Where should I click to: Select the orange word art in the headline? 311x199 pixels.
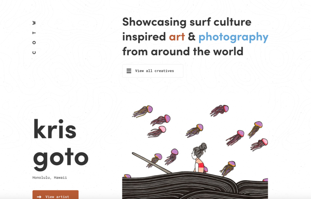pos(177,37)
